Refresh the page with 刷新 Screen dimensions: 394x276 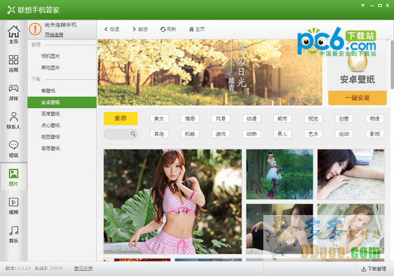pos(168,30)
